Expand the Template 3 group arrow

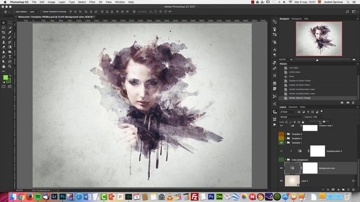click(x=285, y=134)
